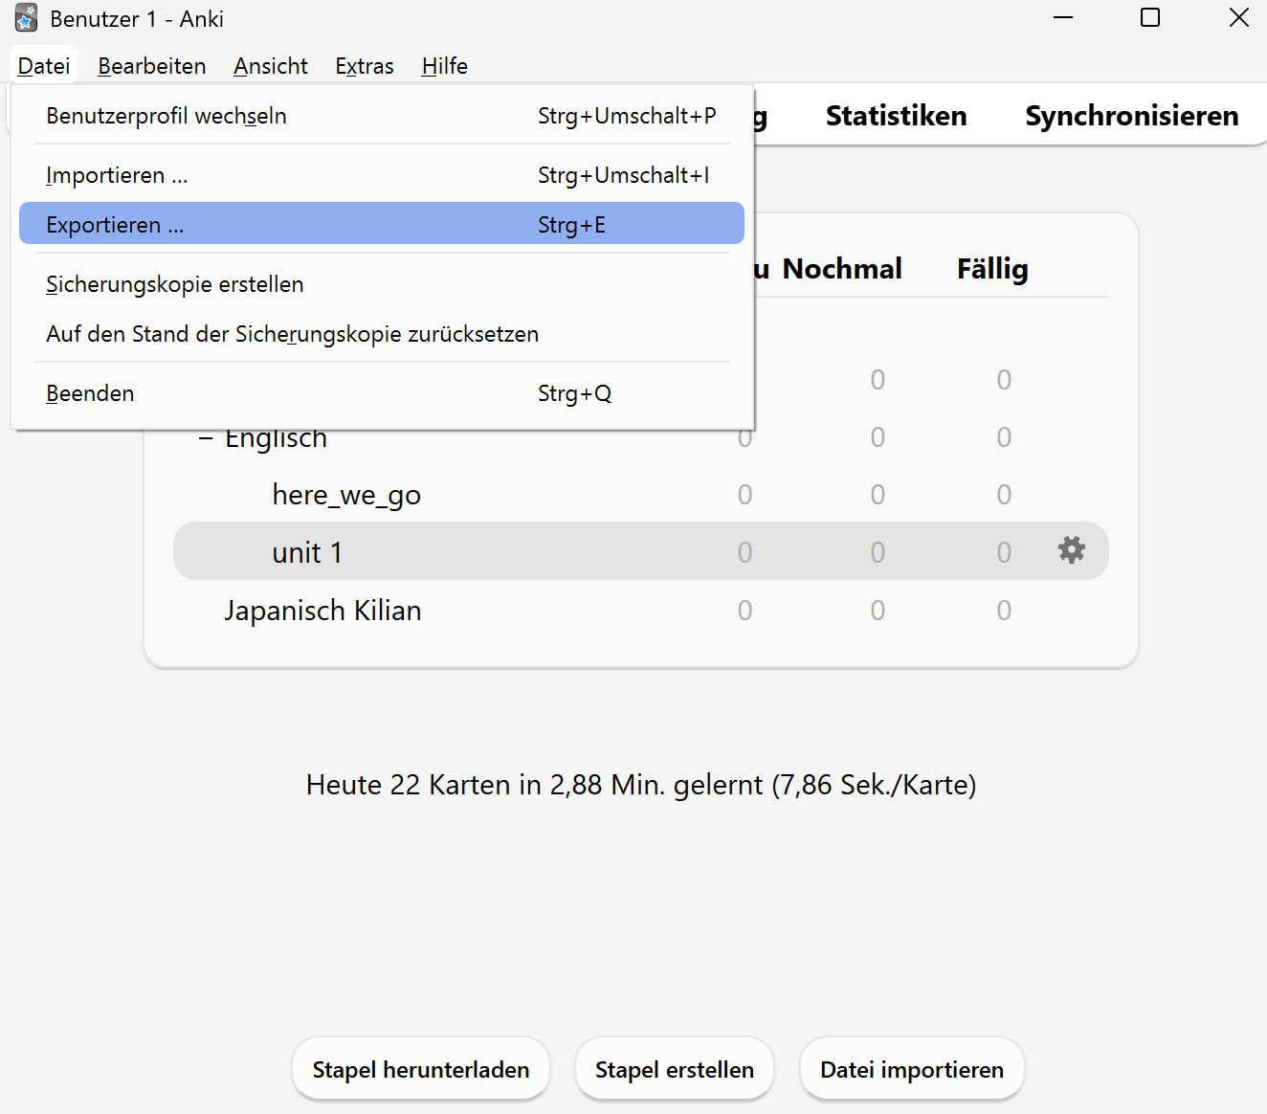
Task: Click the Anki app icon in title bar
Action: tap(26, 18)
